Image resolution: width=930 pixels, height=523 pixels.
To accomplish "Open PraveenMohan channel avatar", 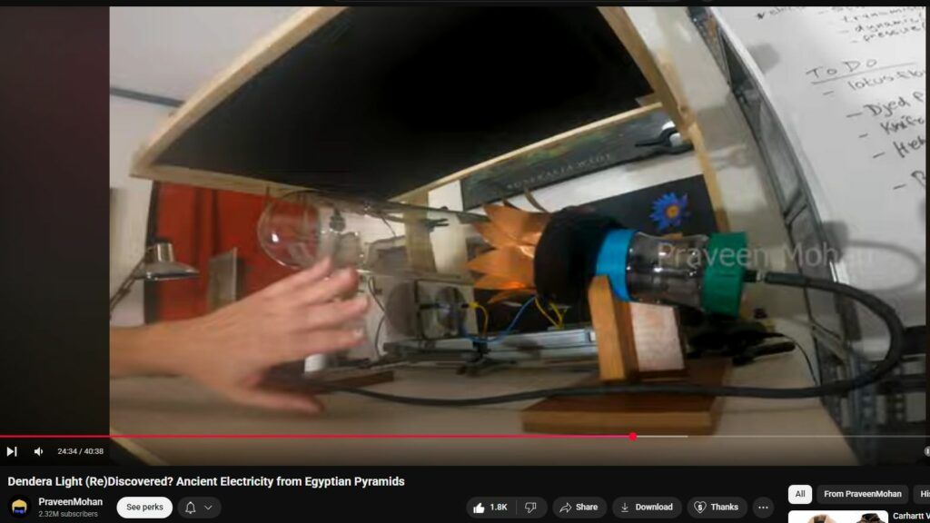I will [19, 508].
